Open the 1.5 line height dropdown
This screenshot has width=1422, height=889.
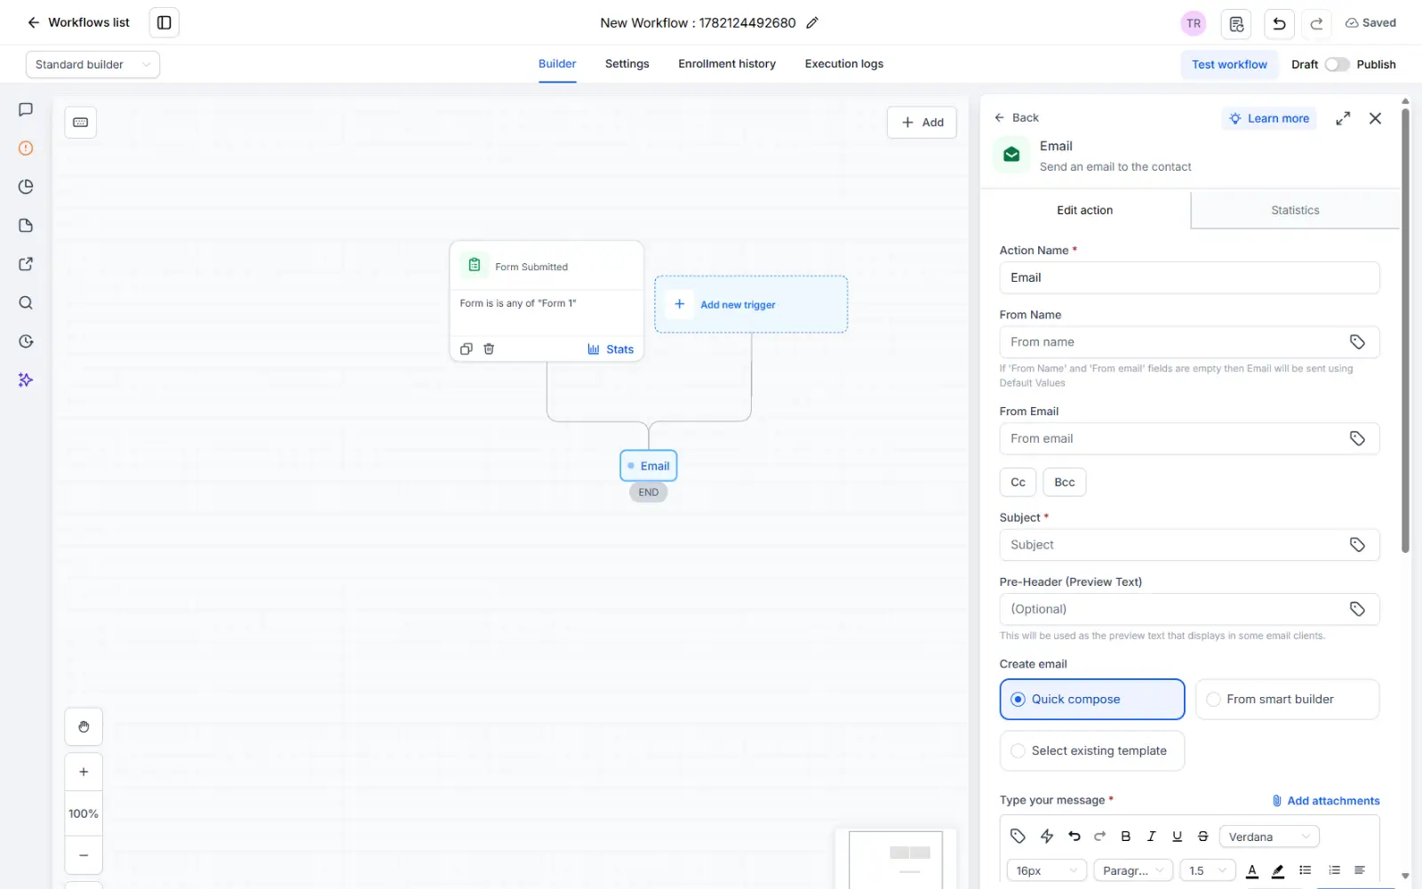coord(1208,870)
